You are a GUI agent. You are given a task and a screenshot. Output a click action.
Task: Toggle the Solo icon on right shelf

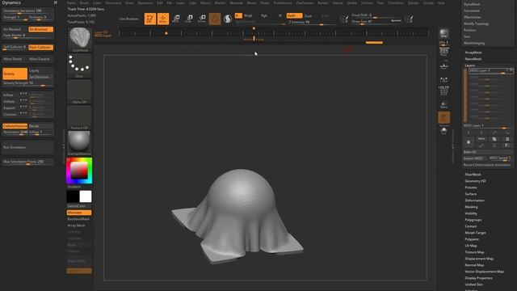443,131
